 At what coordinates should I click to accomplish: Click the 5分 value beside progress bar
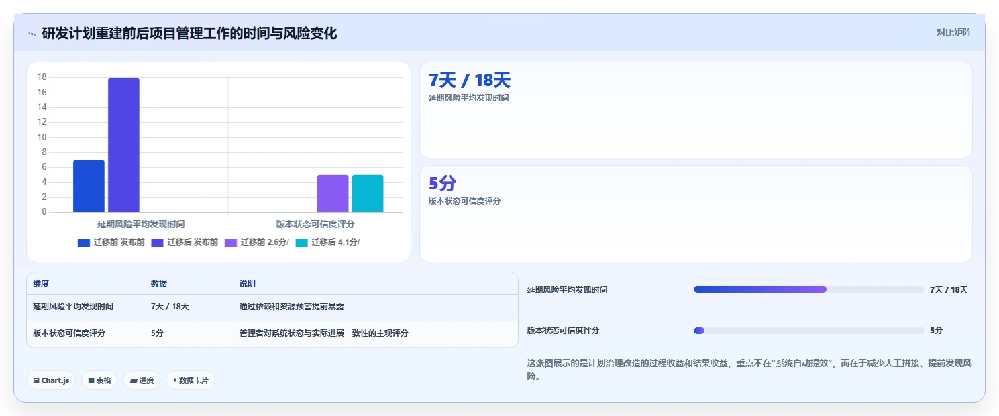(936, 331)
